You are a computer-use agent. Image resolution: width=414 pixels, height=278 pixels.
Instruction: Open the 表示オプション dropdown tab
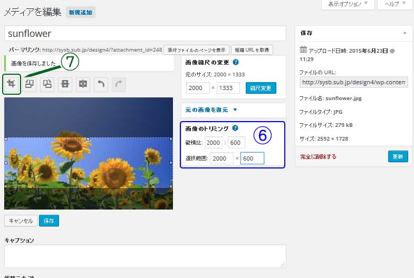point(348,4)
